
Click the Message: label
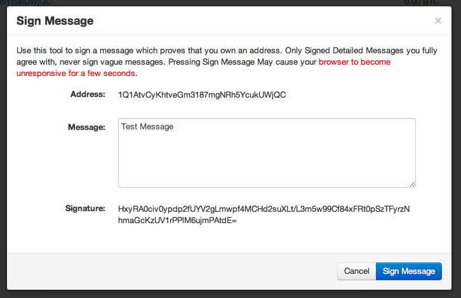click(86, 127)
